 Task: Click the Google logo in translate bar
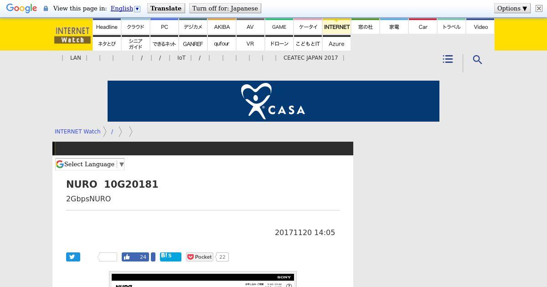pos(21,8)
